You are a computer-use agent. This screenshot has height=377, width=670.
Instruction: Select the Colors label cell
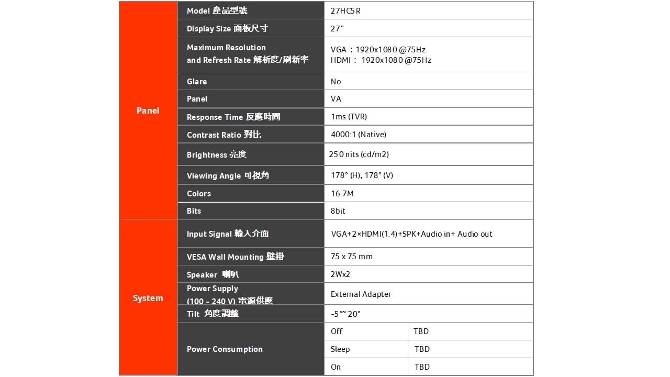pyautogui.click(x=251, y=193)
